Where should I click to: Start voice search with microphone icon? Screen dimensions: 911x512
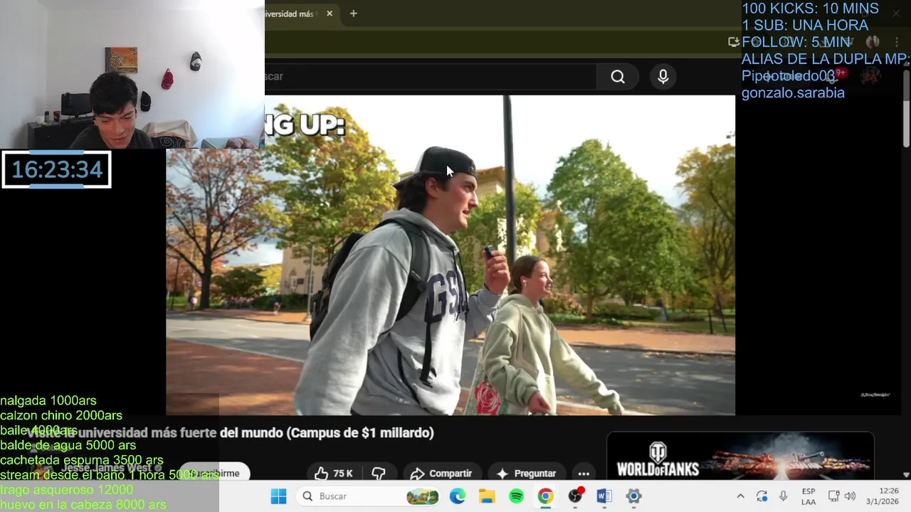663,77
